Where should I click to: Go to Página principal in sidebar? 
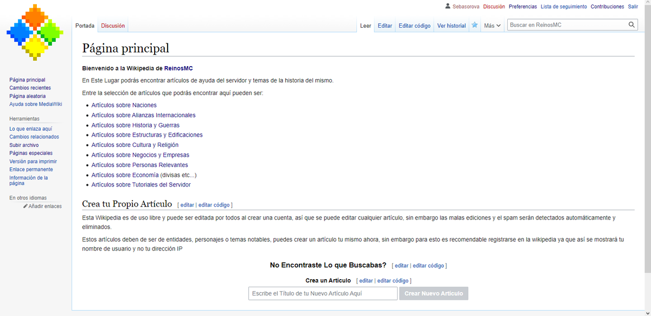27,80
